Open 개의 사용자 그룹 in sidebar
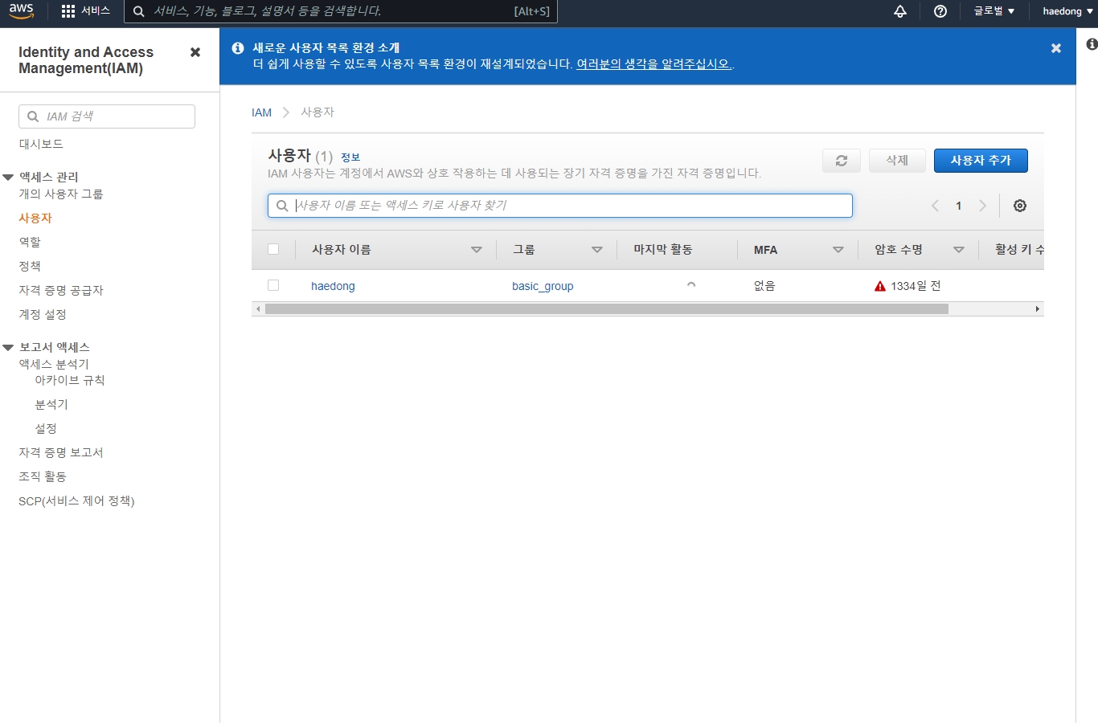The height and width of the screenshot is (723, 1098). 61,194
